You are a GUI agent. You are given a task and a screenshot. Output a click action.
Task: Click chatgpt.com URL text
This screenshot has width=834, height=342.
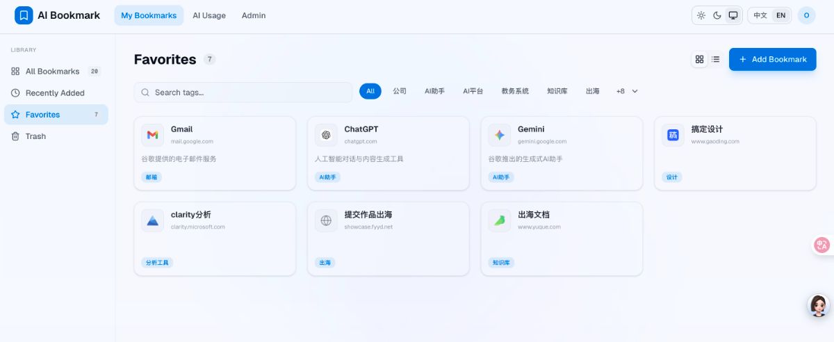(360, 141)
